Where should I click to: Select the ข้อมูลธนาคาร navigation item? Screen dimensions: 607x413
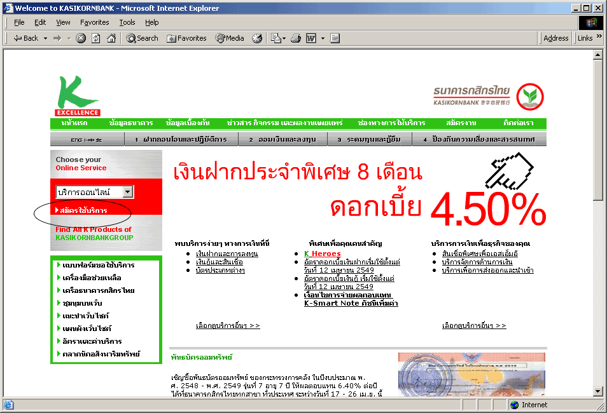click(131, 123)
